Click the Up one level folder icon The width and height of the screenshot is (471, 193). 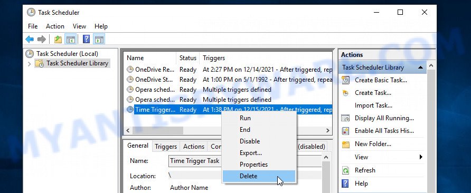58,39
